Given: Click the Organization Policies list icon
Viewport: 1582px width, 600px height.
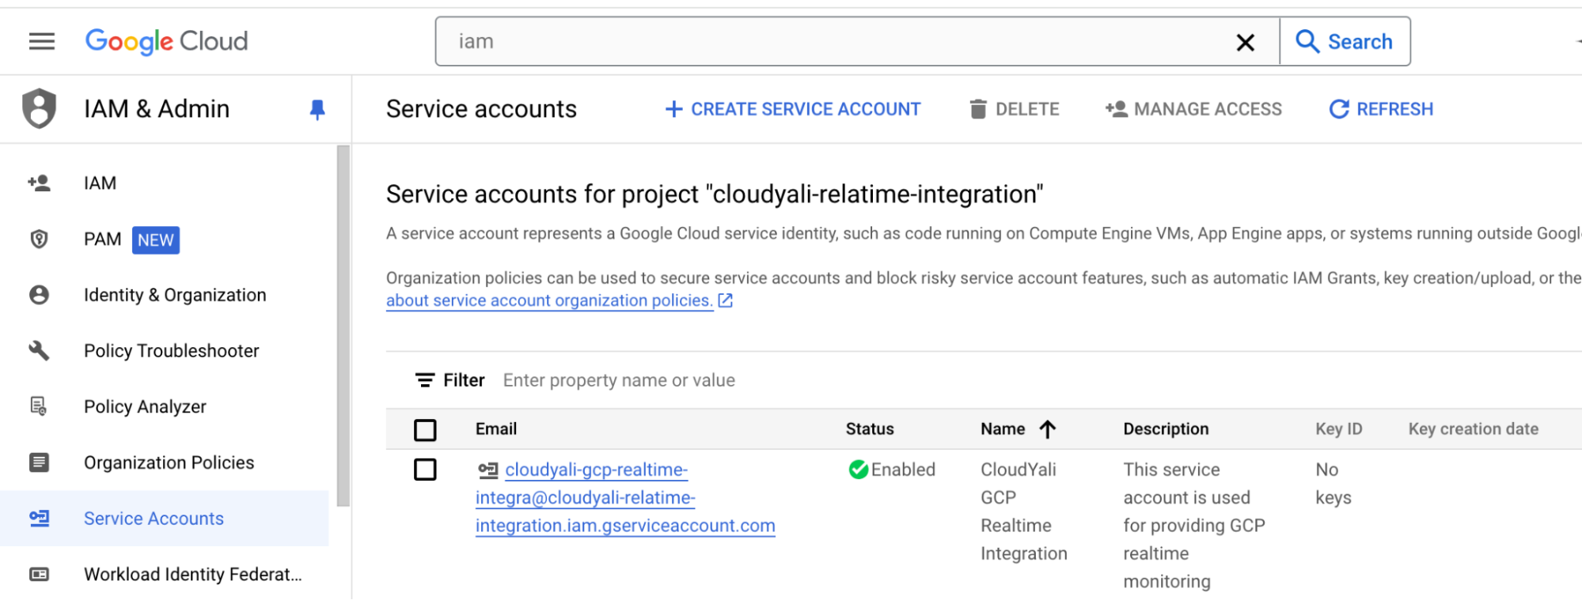Looking at the screenshot, I should (39, 462).
